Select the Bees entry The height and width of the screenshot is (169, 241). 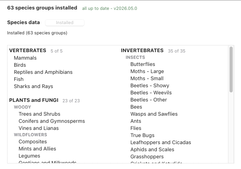(136, 107)
